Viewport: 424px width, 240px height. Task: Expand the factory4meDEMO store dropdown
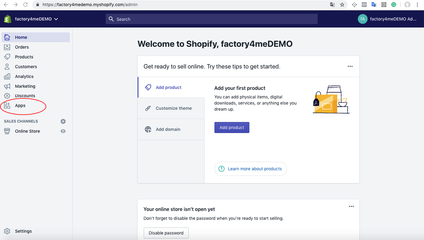pyautogui.click(x=36, y=19)
